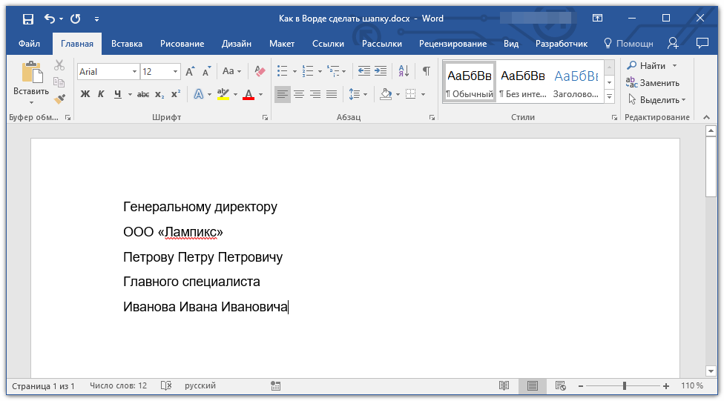Open the highlight color dropdown arrow
Screen dimensions: 724x401
tap(235, 95)
